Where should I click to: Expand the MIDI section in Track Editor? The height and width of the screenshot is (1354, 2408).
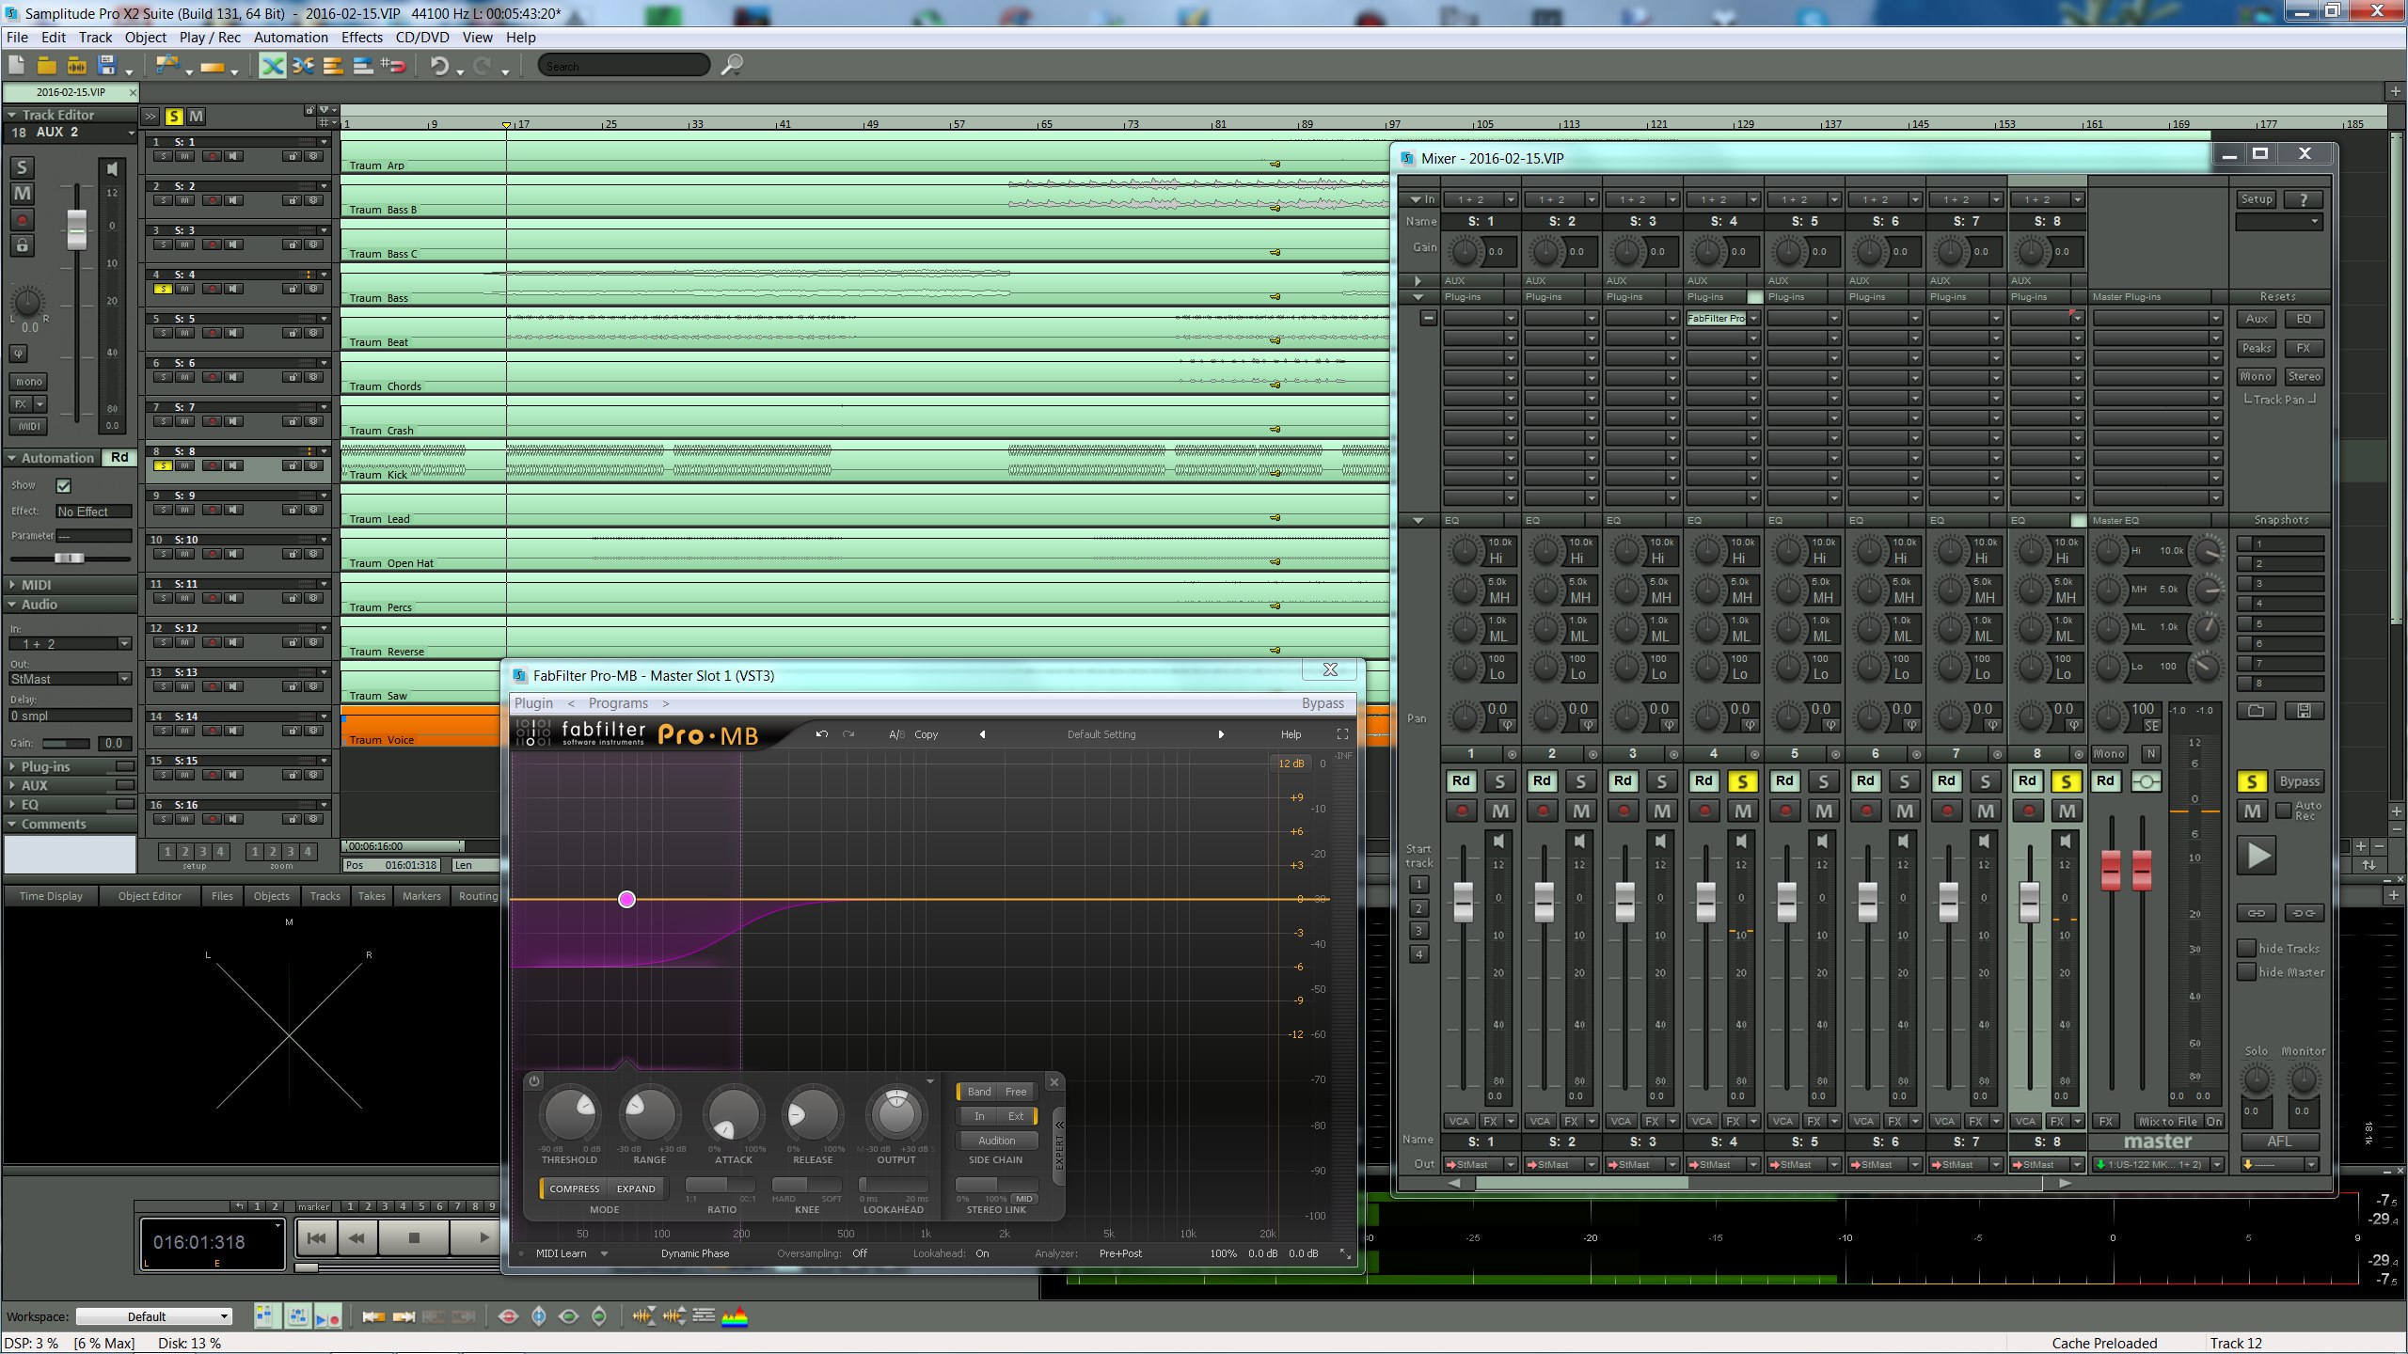pos(36,585)
